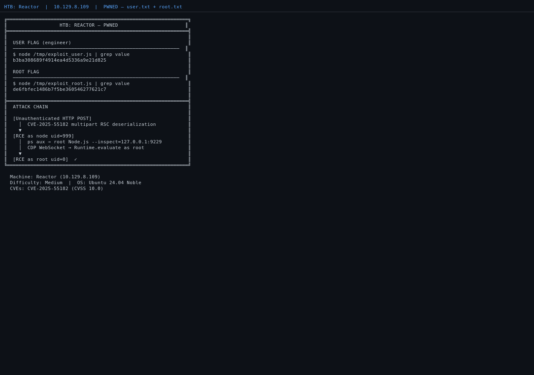Click the 'CDP WebSocket → Runtime.evaluate as root' line
Screen dimensions: 534x375
click(86, 147)
